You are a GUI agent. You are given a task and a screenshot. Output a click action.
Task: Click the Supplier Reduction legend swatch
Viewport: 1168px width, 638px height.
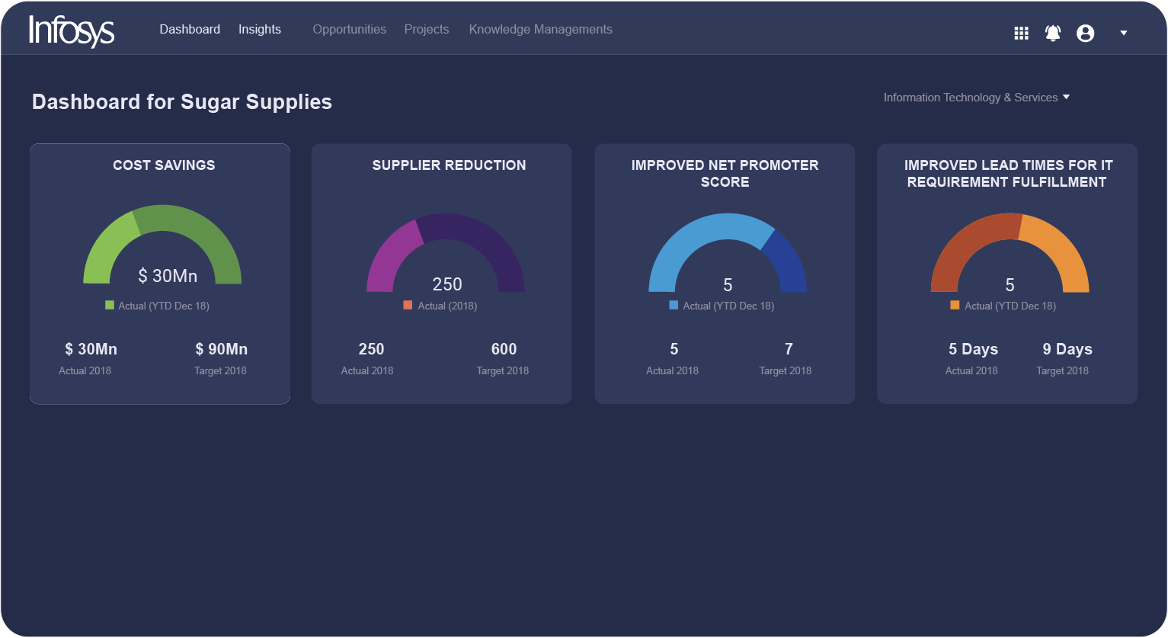pos(408,305)
